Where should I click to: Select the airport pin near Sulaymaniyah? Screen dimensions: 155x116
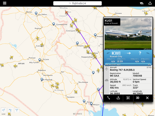[53, 24]
